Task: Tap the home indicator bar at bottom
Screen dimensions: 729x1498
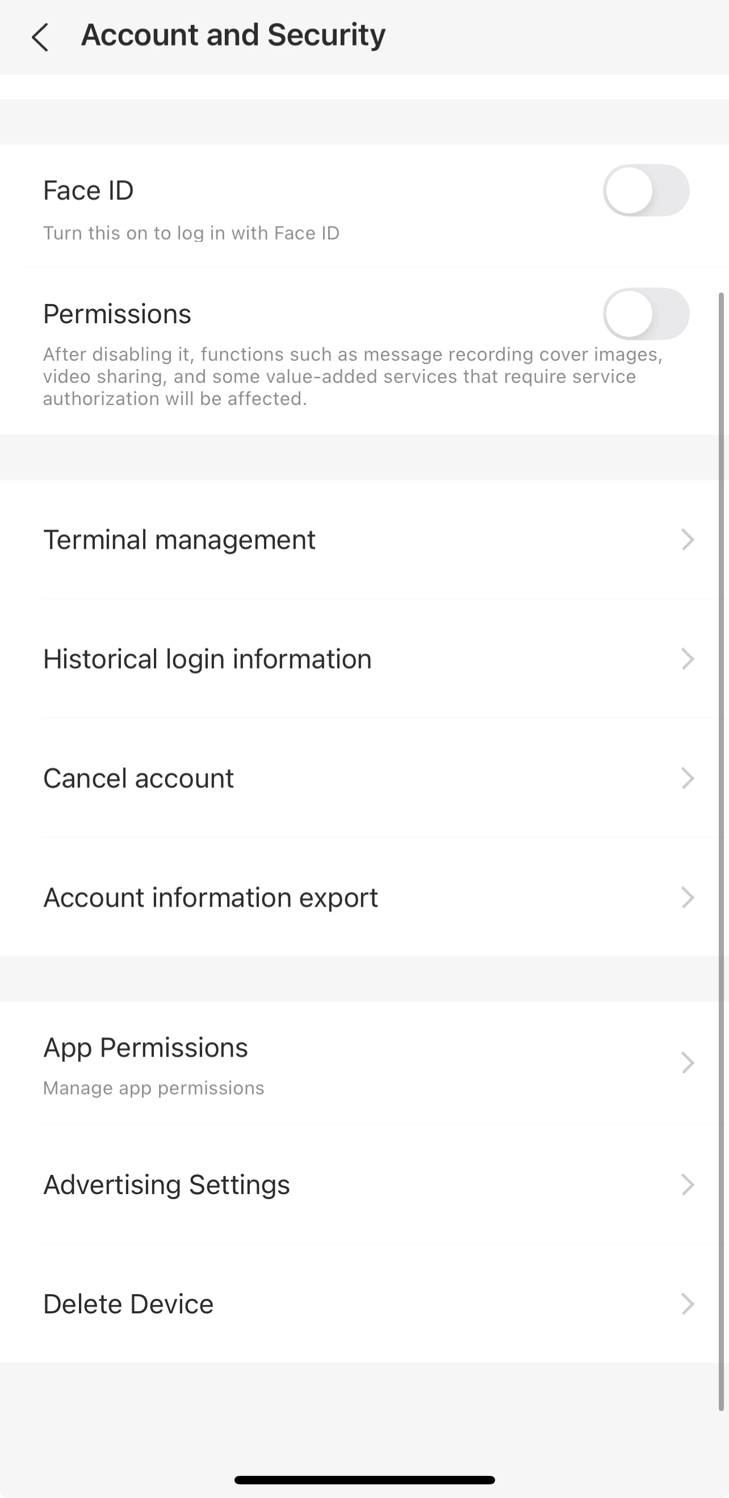Action: point(364,1479)
